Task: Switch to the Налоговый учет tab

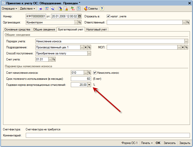Action: point(97,29)
